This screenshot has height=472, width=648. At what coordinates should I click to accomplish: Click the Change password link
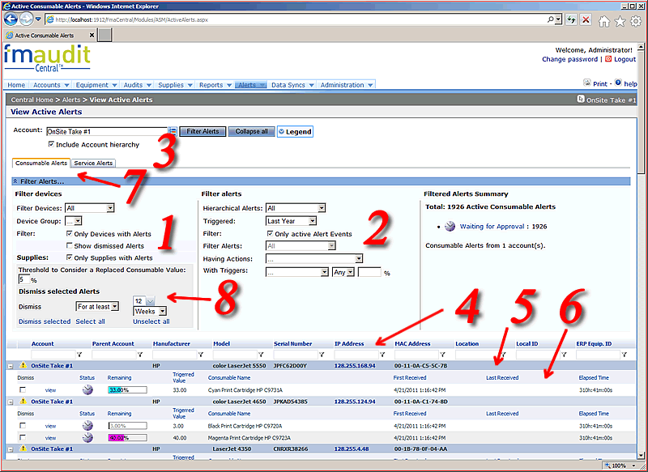(x=569, y=59)
